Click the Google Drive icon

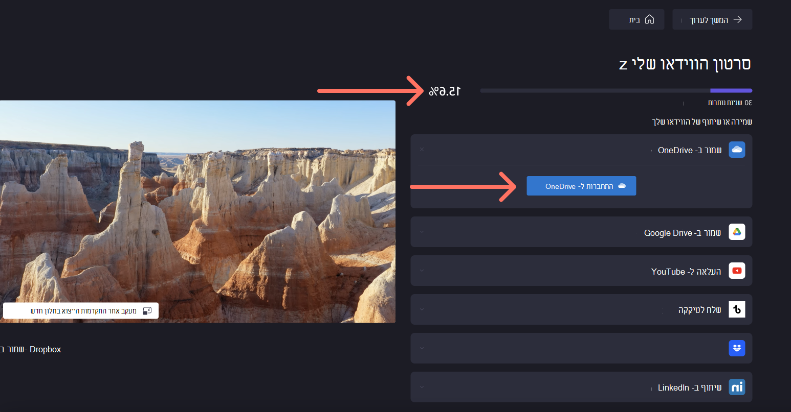(x=737, y=232)
